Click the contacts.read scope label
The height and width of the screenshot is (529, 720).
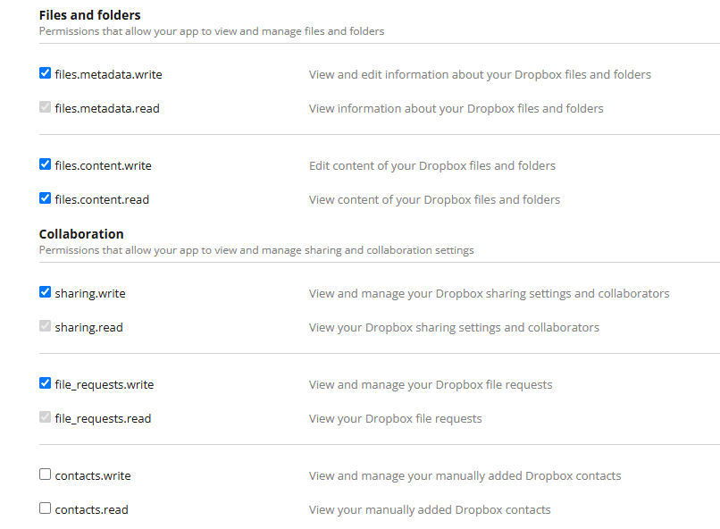point(91,509)
